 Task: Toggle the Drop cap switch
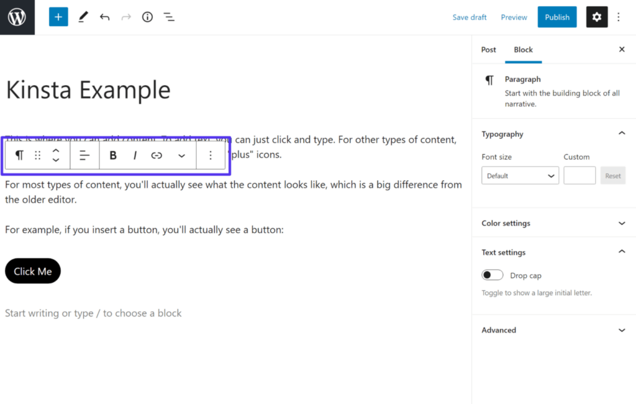[493, 275]
